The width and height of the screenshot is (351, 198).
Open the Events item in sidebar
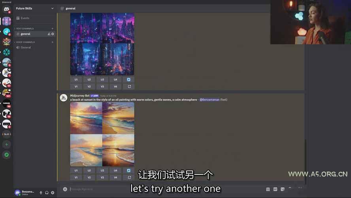(25, 18)
